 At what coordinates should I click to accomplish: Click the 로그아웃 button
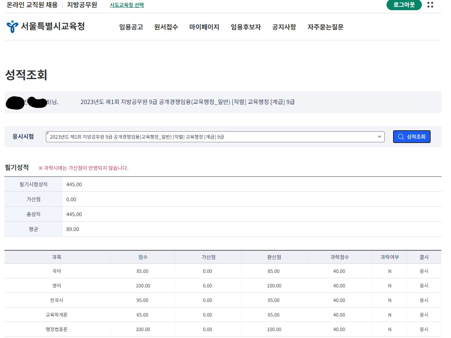tap(404, 5)
